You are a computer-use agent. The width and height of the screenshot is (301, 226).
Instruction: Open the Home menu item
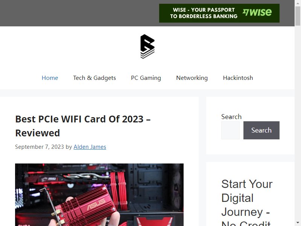pyautogui.click(x=50, y=78)
